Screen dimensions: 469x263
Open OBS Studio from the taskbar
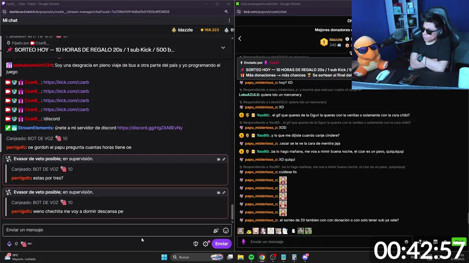[x=273, y=257]
